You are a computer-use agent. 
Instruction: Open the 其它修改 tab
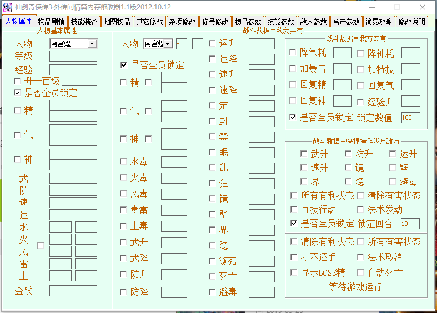(x=150, y=22)
